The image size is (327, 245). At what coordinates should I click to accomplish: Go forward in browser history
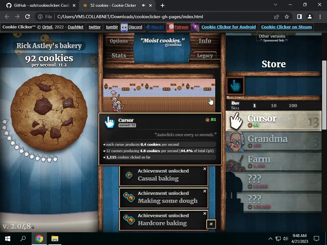tap(17, 17)
